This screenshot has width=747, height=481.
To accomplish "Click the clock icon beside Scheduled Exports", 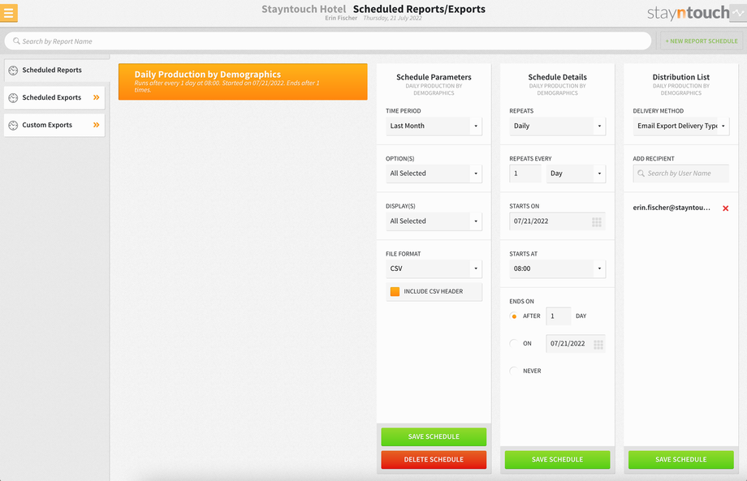I will [x=13, y=97].
